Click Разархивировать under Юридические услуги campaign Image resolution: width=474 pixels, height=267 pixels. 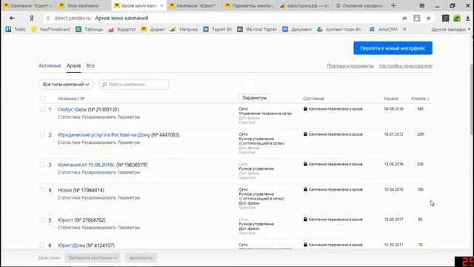pyautogui.click(x=99, y=142)
